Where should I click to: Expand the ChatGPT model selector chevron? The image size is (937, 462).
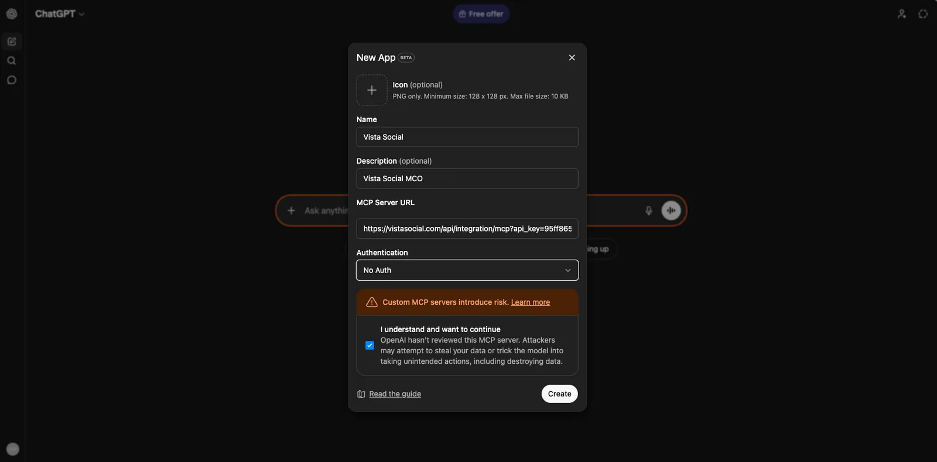point(82,13)
